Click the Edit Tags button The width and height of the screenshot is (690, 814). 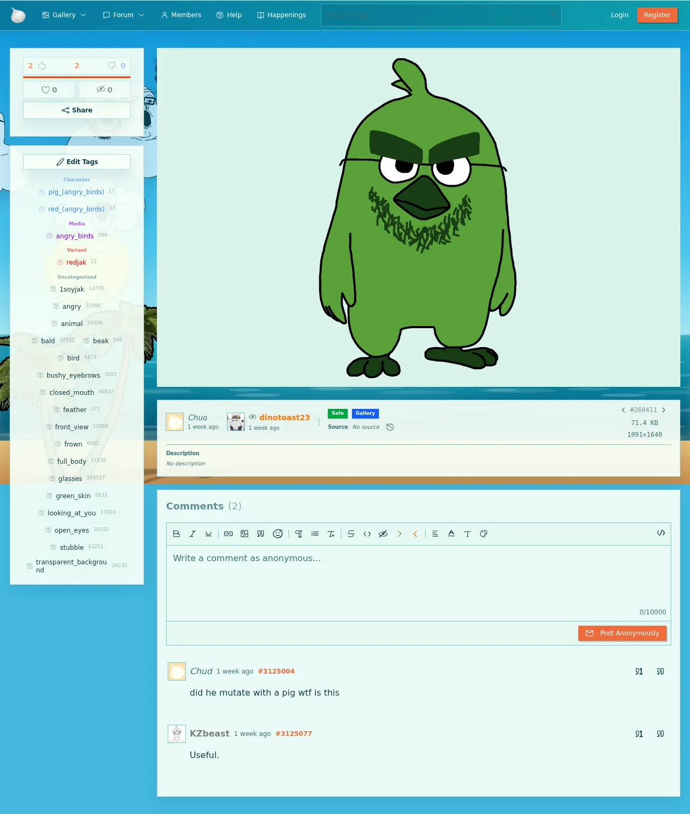[77, 162]
